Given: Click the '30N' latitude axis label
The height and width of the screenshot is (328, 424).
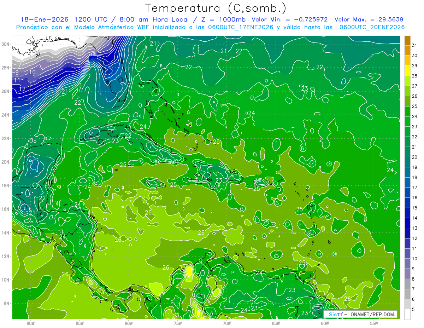Looking at the screenshot, I should tap(6, 44).
